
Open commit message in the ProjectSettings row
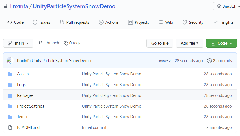tap(112, 106)
